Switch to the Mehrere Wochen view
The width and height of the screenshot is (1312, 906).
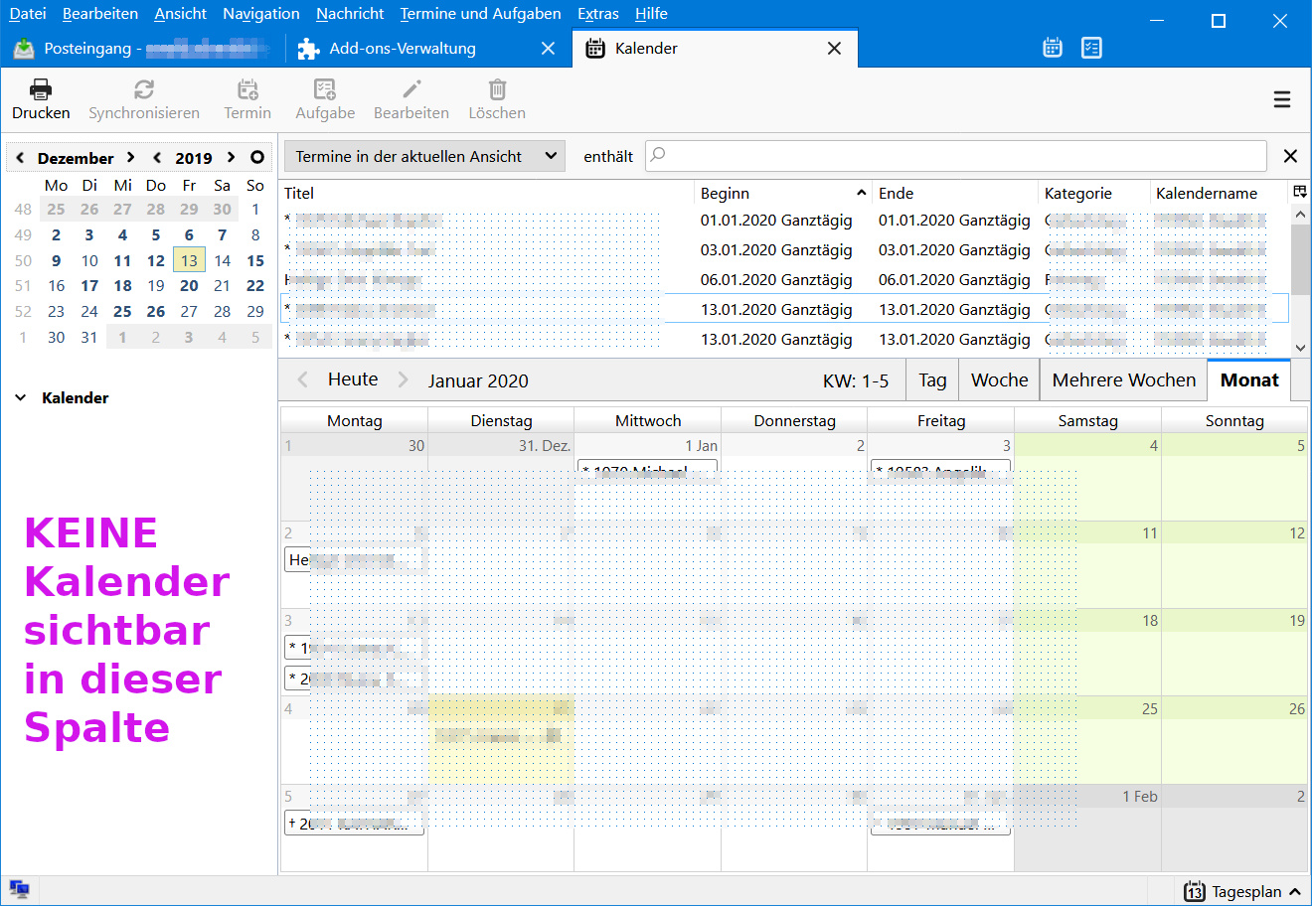[x=1123, y=379]
